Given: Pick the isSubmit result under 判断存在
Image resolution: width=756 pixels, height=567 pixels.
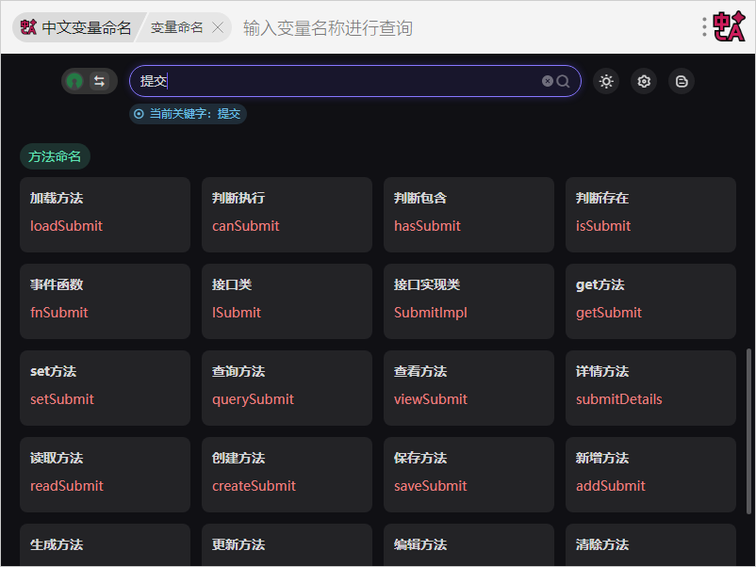Looking at the screenshot, I should point(650,215).
